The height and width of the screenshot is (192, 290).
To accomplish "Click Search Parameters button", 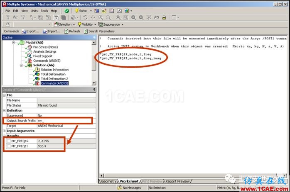I will tap(99, 32).
